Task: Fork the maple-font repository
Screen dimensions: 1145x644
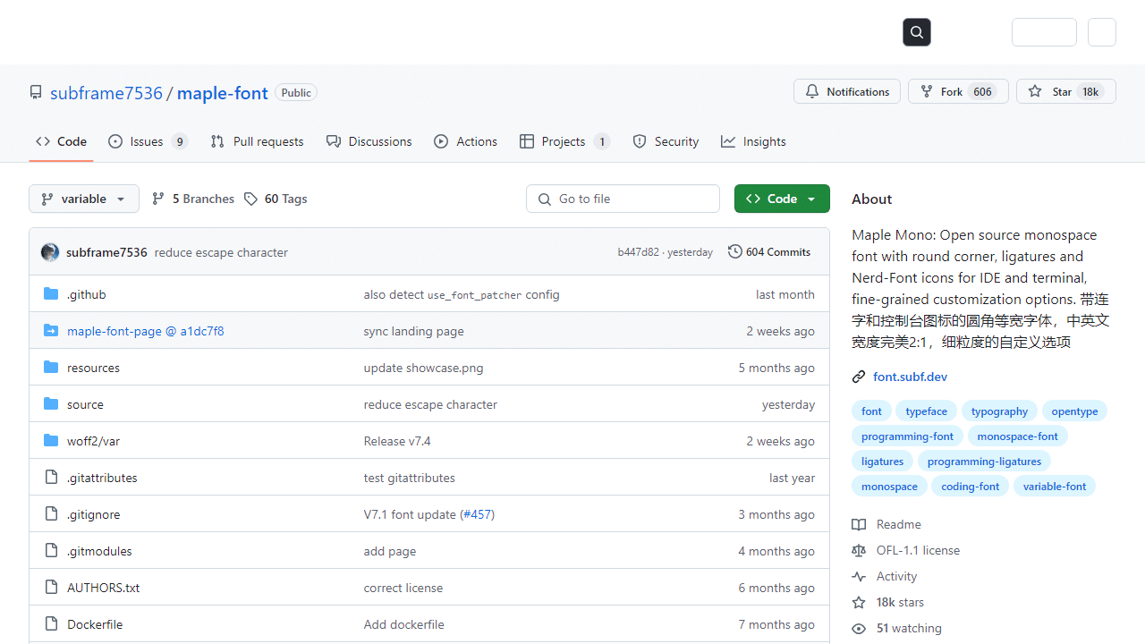Action: click(958, 91)
